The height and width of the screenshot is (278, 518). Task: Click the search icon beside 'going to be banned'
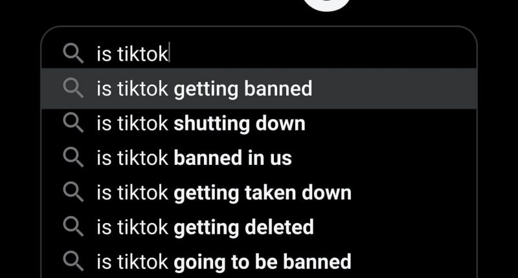73,261
